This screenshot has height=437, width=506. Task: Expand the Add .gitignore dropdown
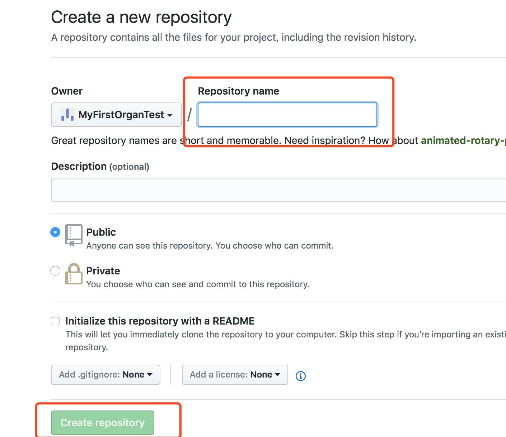coord(106,375)
